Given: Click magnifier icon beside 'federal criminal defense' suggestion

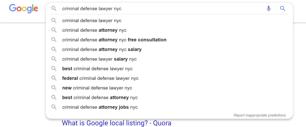Looking at the screenshot, I should click(x=54, y=78).
